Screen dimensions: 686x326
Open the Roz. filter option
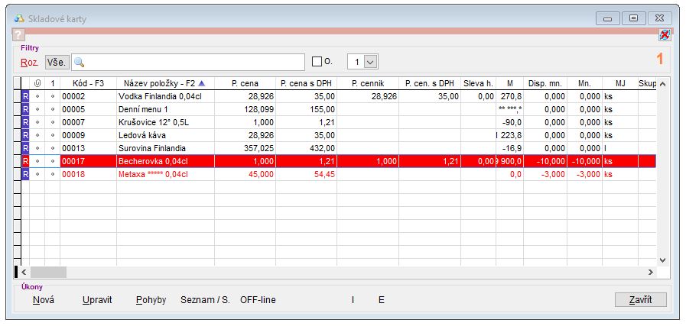(29, 62)
